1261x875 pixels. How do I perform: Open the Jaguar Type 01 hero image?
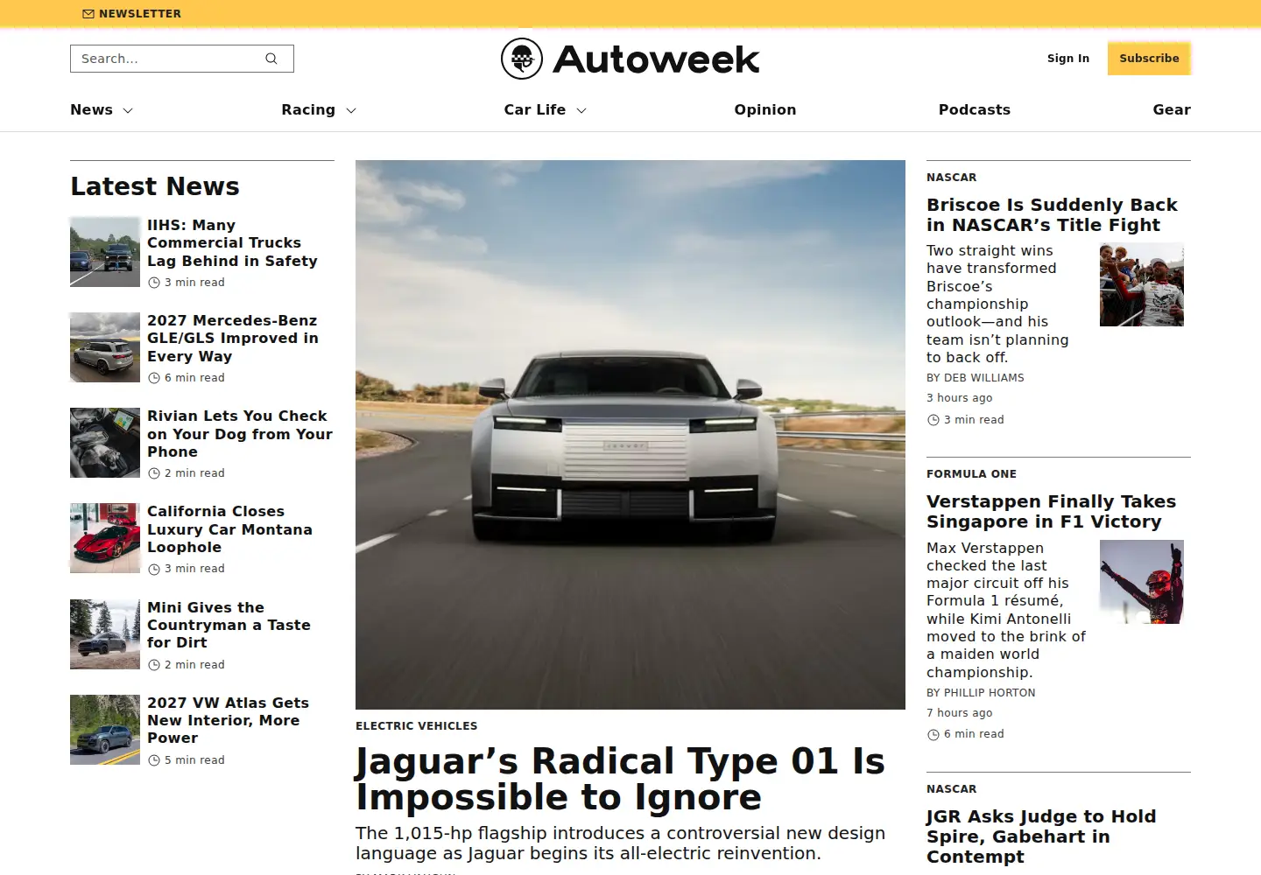click(x=630, y=435)
